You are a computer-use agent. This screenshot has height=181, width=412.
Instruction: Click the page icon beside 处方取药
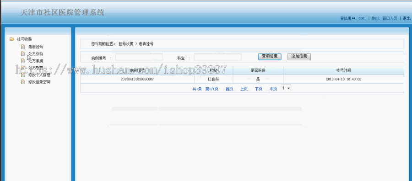[x=23, y=68]
